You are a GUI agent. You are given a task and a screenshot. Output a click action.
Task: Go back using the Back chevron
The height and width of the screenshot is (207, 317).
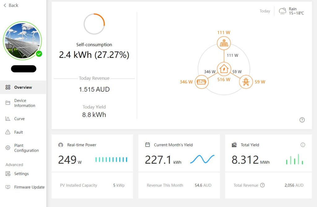point(5,5)
